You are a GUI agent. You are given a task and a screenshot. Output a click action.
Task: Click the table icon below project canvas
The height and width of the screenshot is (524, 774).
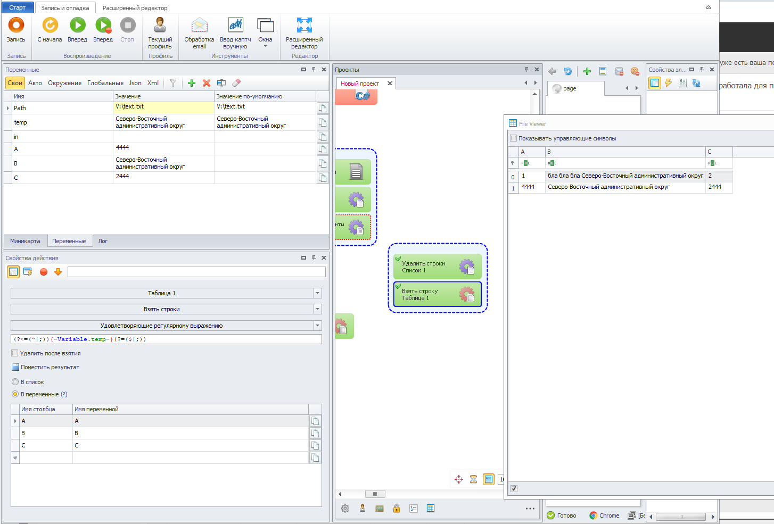[x=431, y=509]
